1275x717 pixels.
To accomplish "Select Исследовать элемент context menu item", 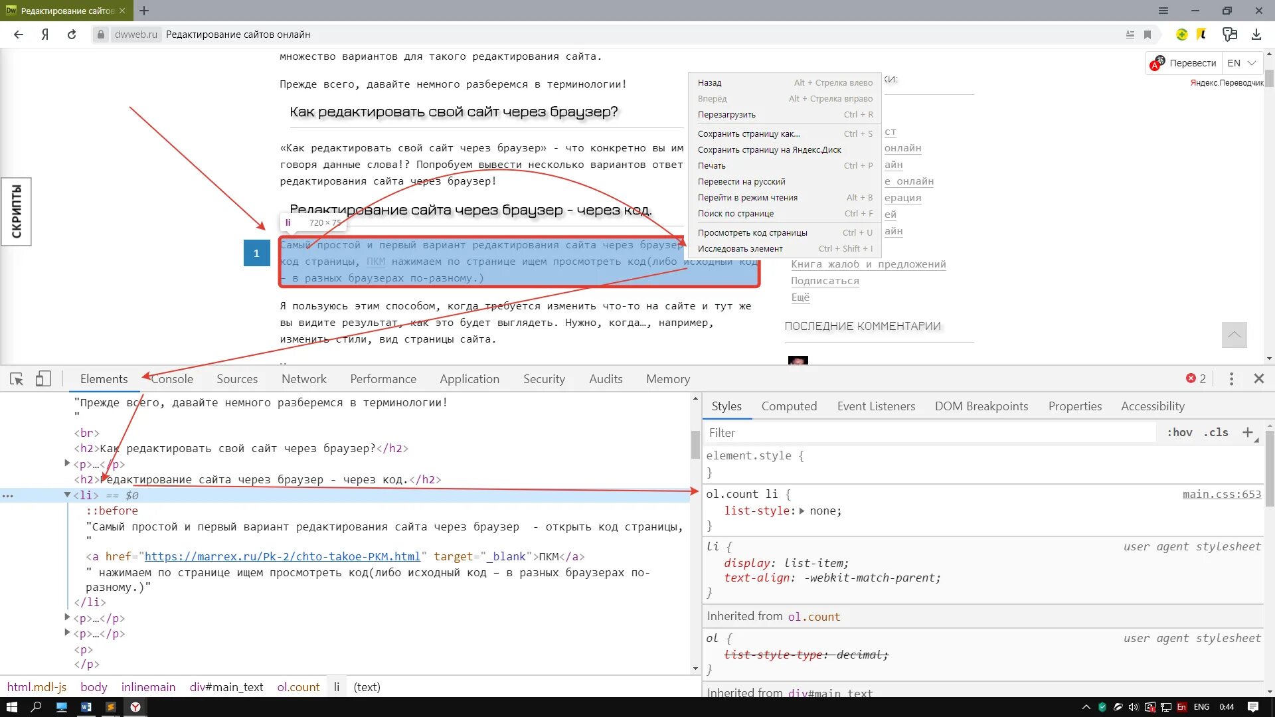I will [x=740, y=248].
